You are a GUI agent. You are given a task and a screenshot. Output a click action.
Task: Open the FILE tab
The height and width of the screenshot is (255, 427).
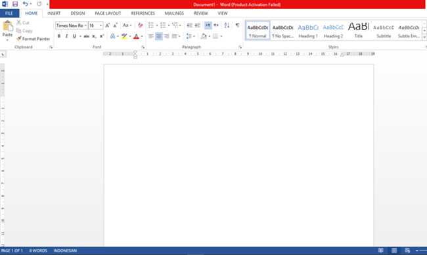pyautogui.click(x=9, y=13)
